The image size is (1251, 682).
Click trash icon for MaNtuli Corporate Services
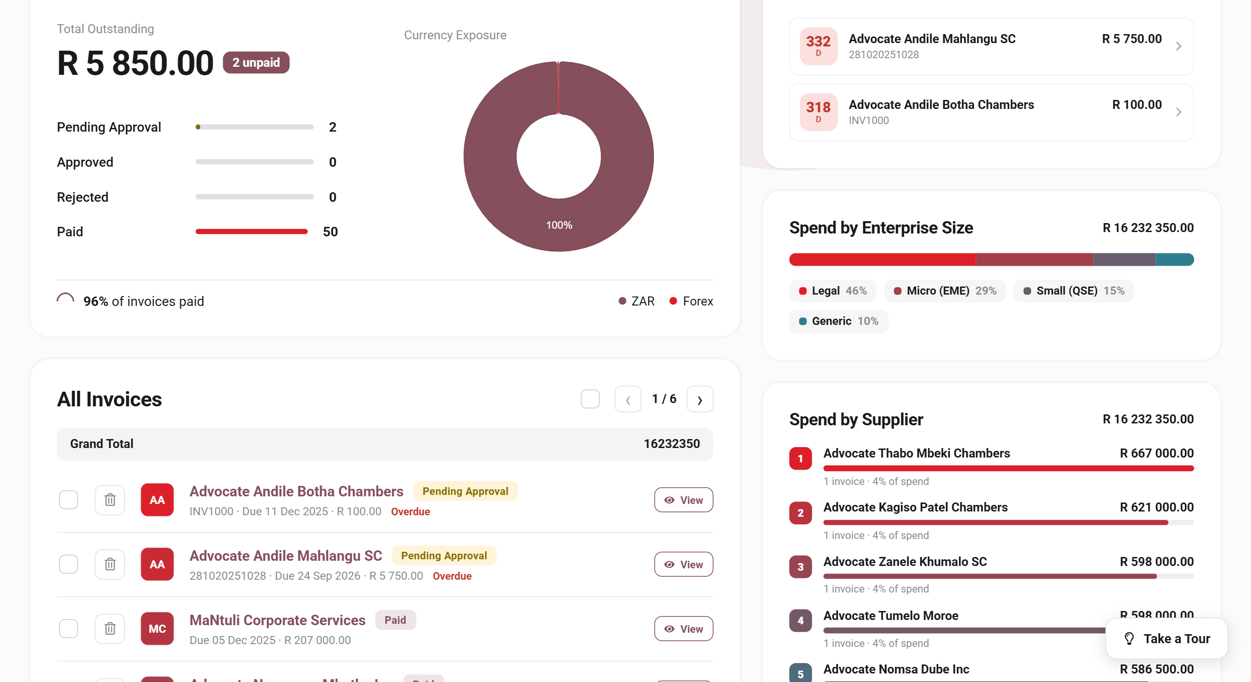point(110,628)
